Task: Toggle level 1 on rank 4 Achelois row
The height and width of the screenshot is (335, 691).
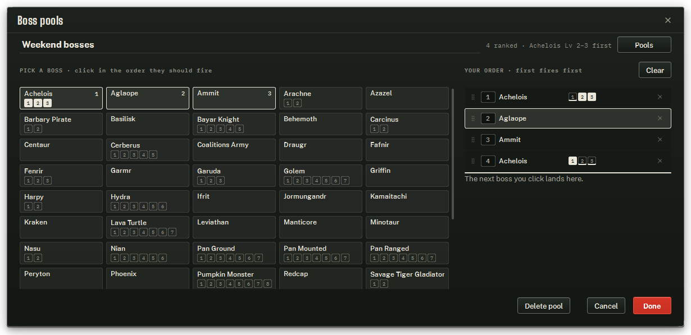Action: tap(572, 161)
